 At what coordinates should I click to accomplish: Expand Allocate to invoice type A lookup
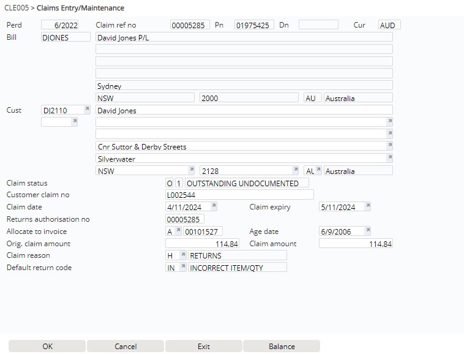coord(178,231)
